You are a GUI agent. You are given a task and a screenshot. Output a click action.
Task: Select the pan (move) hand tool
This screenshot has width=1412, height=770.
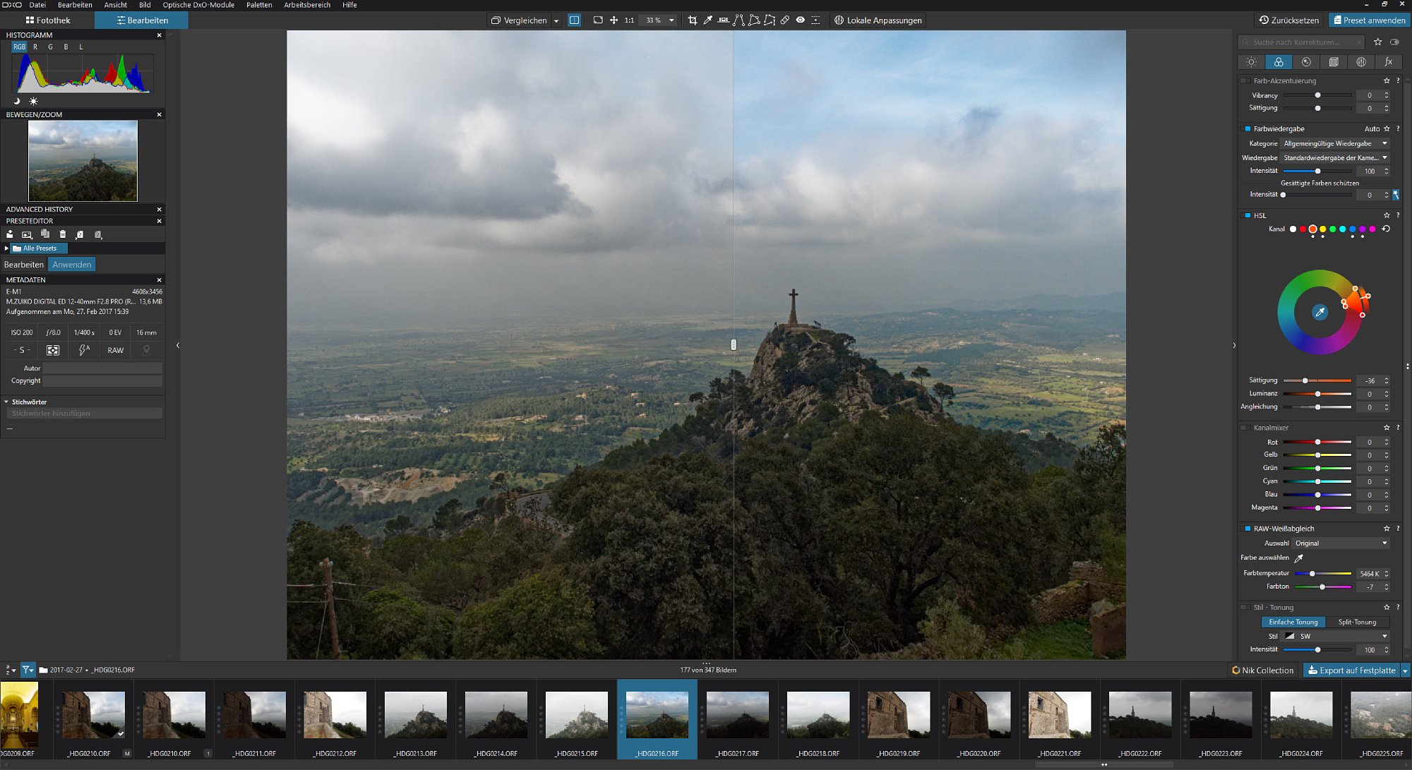coord(614,20)
